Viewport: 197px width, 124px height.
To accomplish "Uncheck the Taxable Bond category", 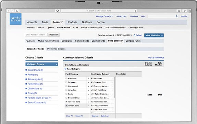I will click(x=66, y=106).
